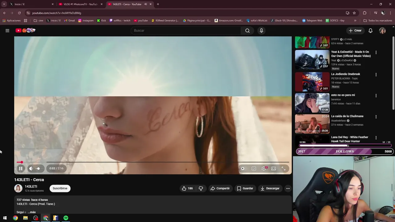This screenshot has width=395, height=222.
Task: Click the page vertical scrollbar
Action: 393,72
